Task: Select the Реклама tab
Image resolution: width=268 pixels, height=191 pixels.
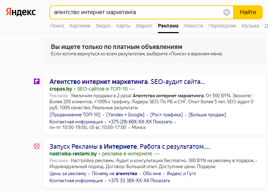Action: (x=168, y=26)
